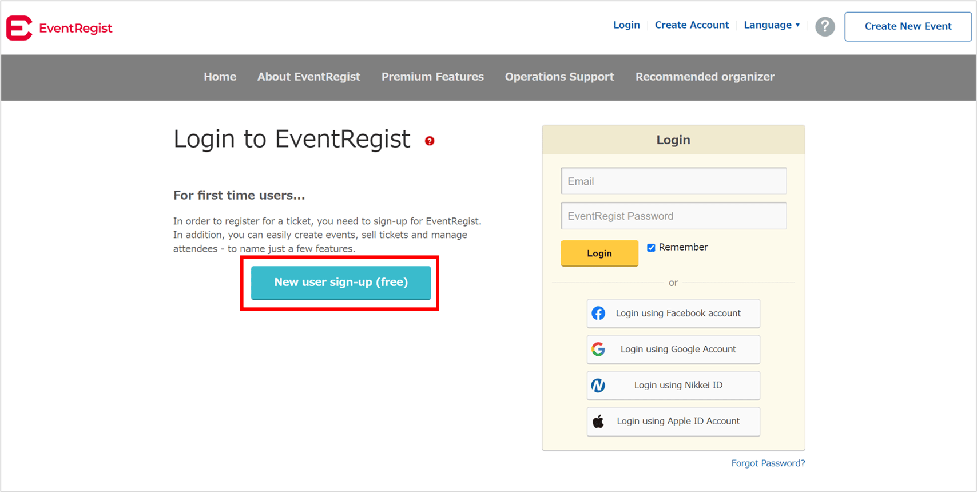The width and height of the screenshot is (977, 492).
Task: Click red help icon beside page title
Action: [x=430, y=141]
